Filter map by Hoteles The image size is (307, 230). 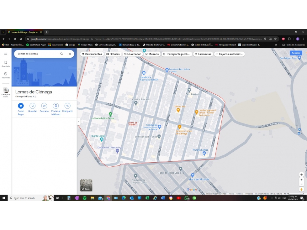click(113, 54)
